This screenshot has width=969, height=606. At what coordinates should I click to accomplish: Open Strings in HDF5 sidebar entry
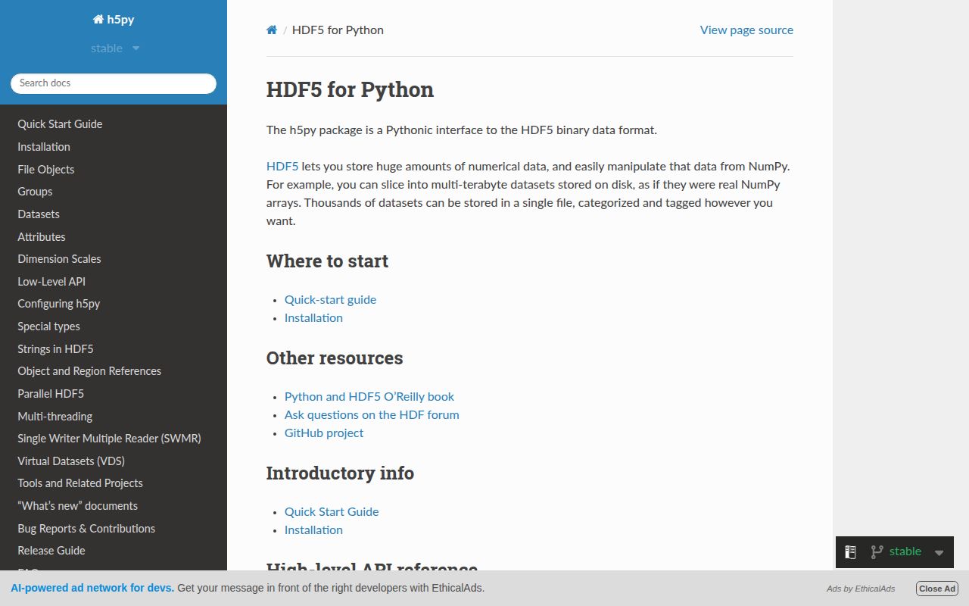tap(55, 349)
